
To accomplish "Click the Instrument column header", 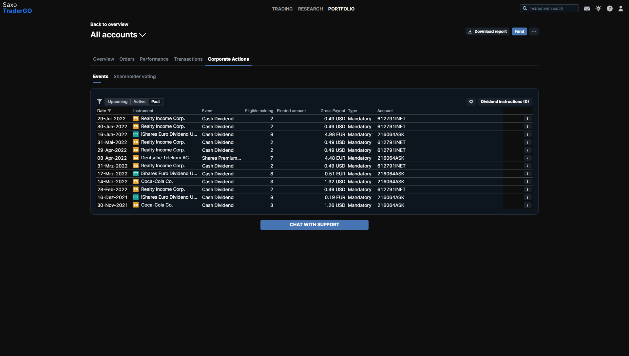I will 143,111.
